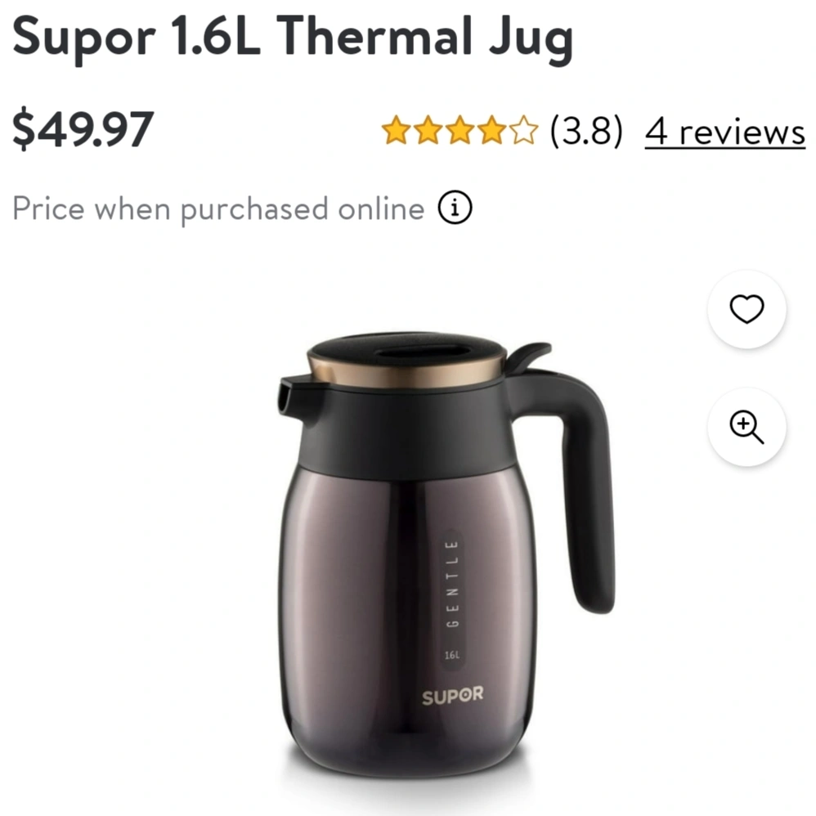
Task: Click the second gold rating star
Action: point(428,130)
